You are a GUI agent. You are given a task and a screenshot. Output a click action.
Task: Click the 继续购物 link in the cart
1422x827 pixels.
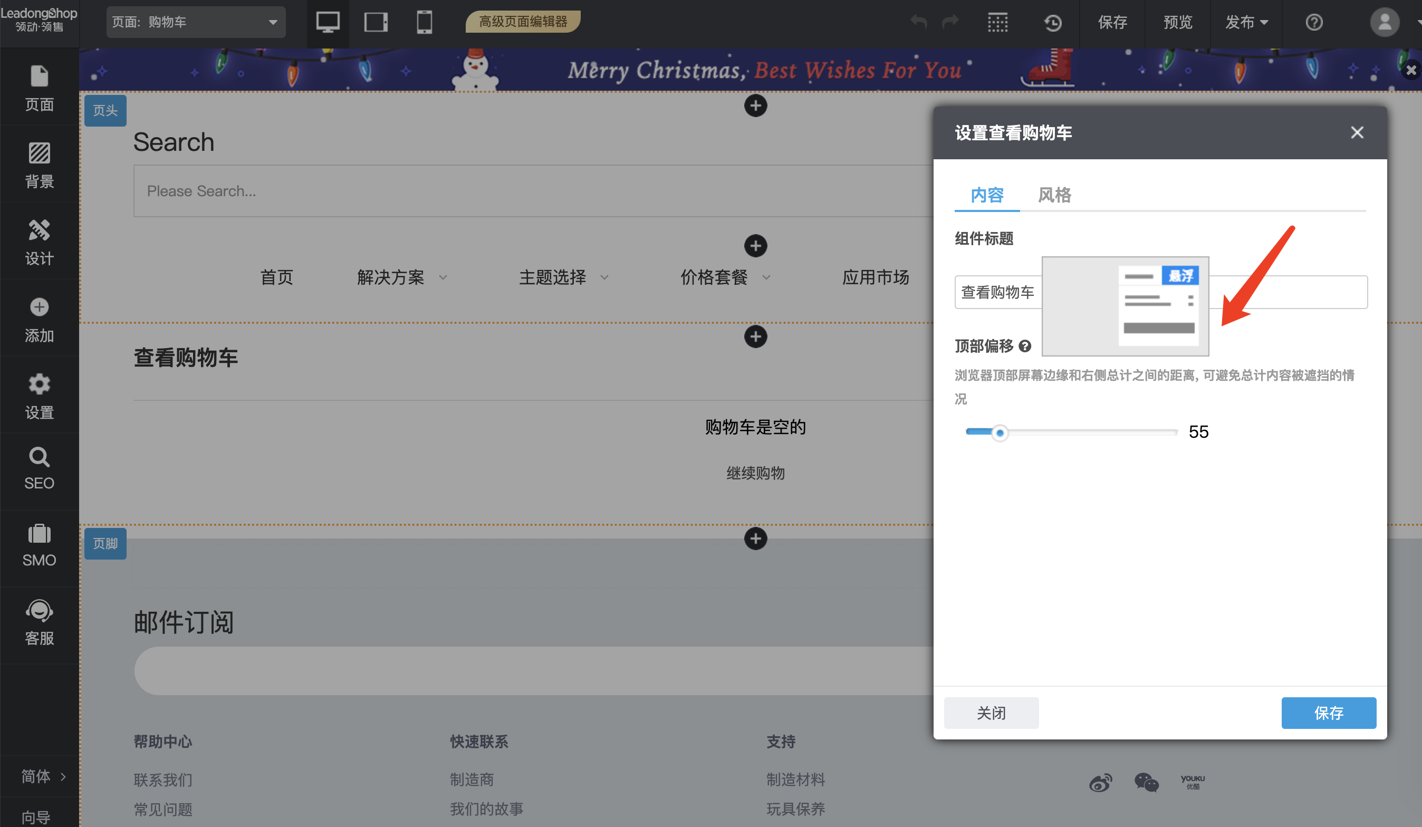(756, 473)
